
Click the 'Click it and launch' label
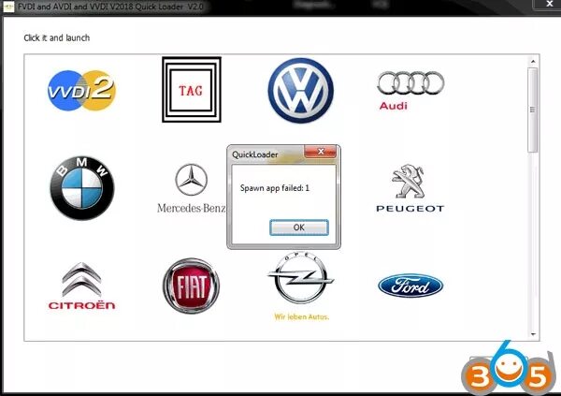(x=56, y=37)
